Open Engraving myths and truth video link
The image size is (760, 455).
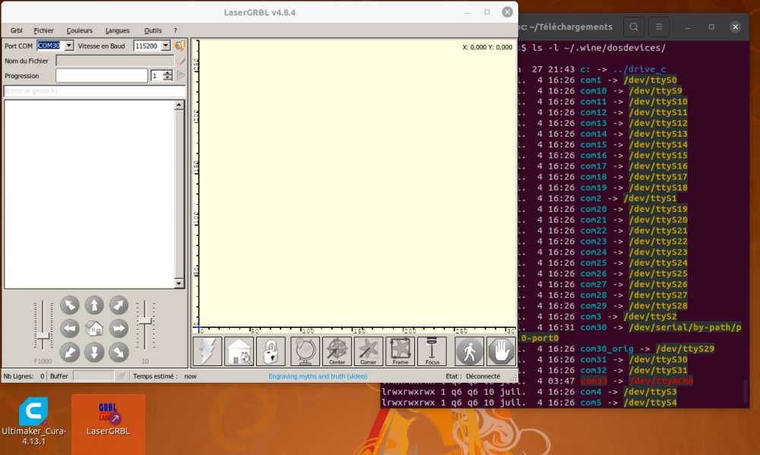(318, 376)
